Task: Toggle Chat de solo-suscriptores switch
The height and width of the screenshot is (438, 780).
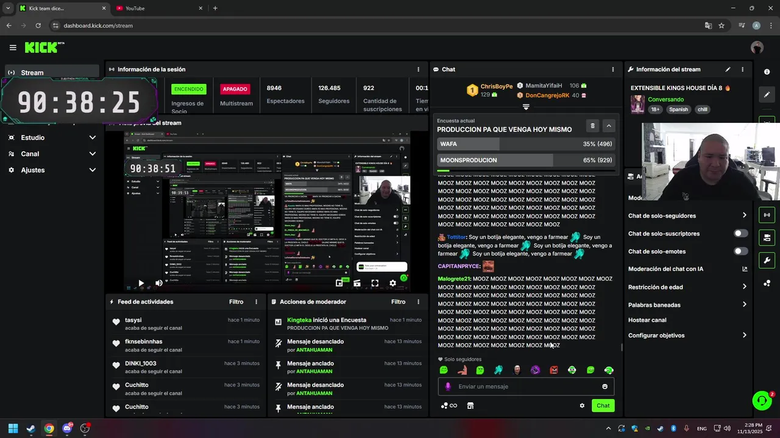Action: [740, 234]
